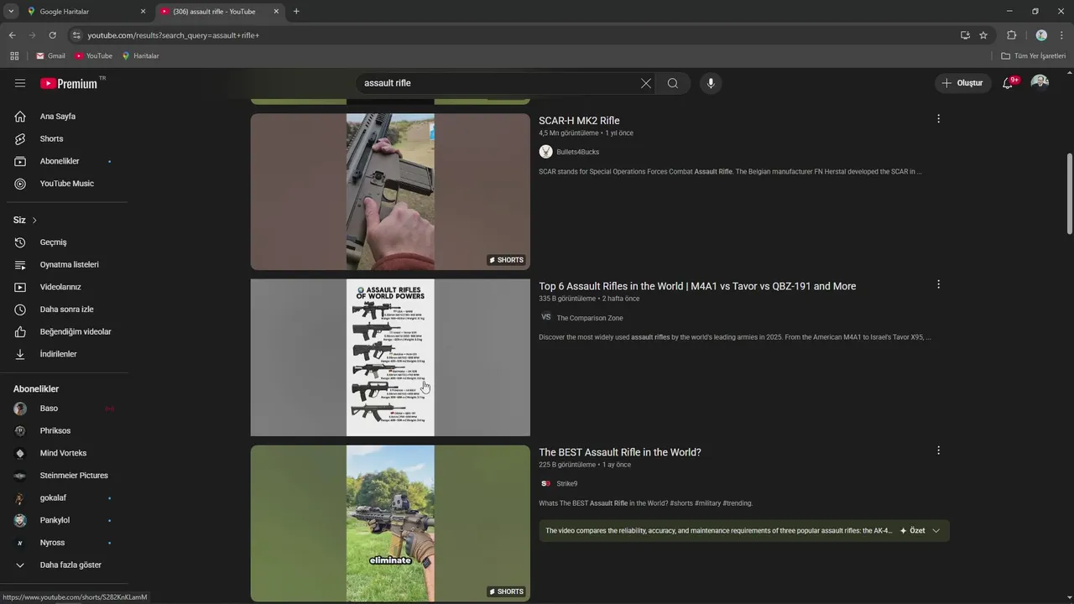Open the Oluştur create button

pos(962,83)
